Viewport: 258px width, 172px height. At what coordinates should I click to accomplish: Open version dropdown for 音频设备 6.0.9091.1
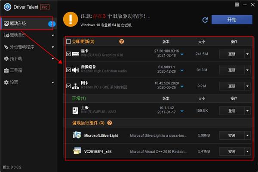coord(182,71)
